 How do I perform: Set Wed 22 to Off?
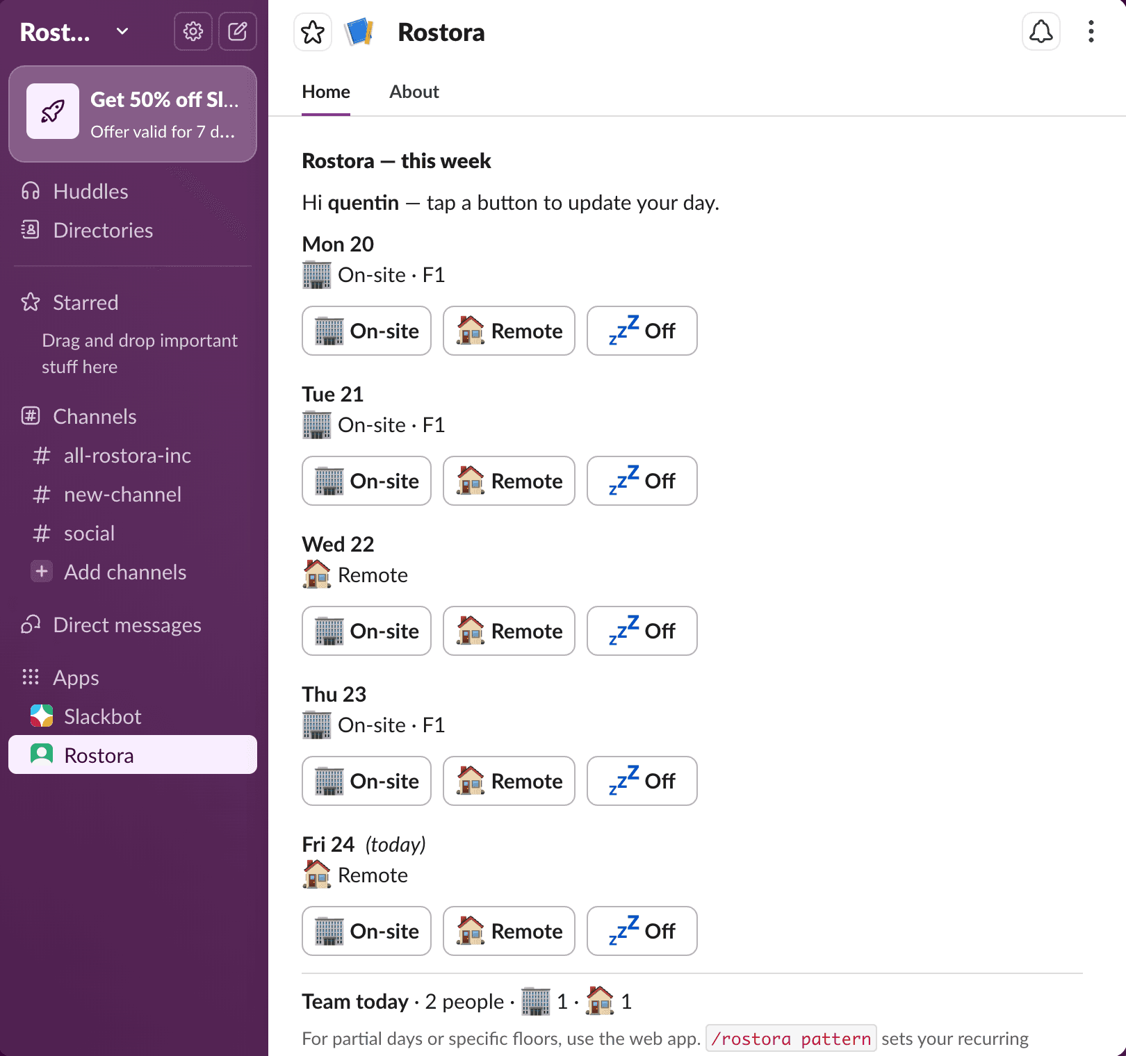point(642,631)
